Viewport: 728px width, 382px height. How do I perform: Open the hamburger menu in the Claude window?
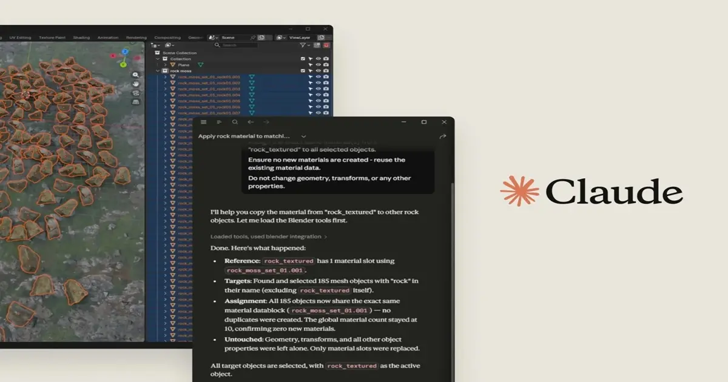click(x=203, y=122)
